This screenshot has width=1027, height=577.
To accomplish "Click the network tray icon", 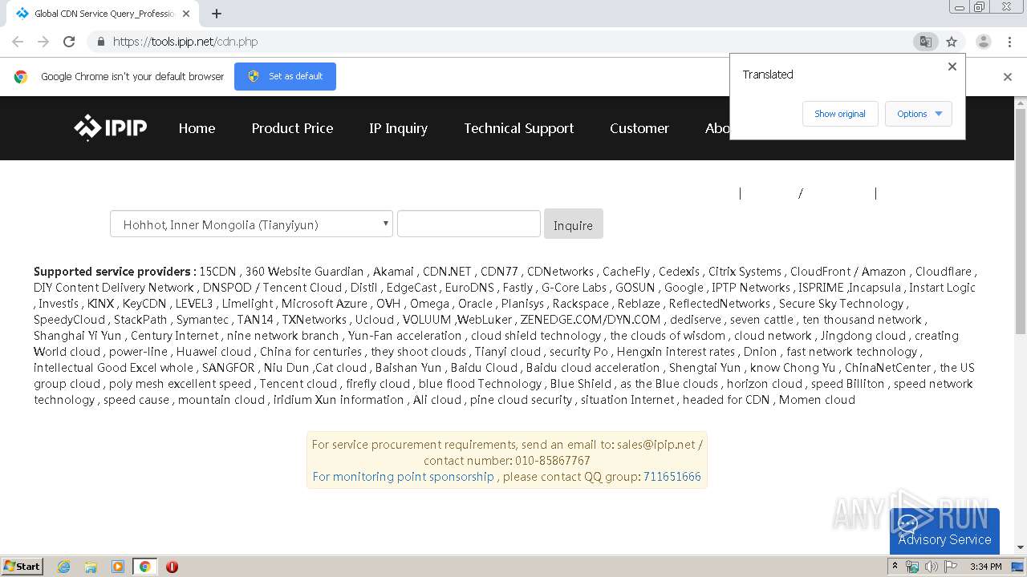I will [912, 567].
